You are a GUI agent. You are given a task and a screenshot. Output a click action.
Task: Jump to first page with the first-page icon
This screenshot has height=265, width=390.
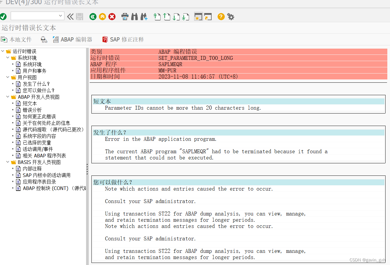click(x=157, y=17)
